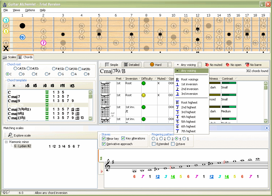This screenshot has width=272, height=196.
Task: Open the dropdown arrow next to Hard
Action: [170, 65]
